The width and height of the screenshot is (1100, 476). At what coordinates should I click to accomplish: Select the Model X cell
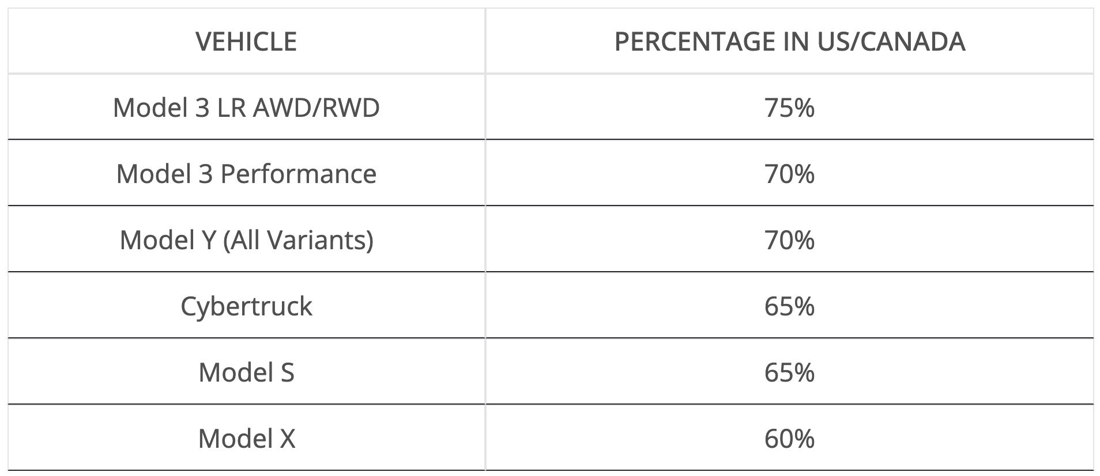(x=246, y=438)
